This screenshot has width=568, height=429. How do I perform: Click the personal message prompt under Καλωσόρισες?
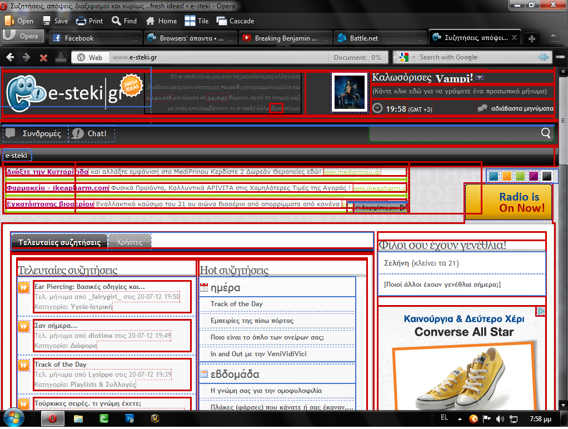(x=459, y=91)
